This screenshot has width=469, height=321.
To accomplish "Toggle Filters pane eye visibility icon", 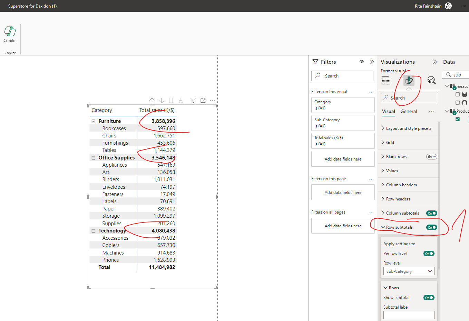I will [362, 62].
